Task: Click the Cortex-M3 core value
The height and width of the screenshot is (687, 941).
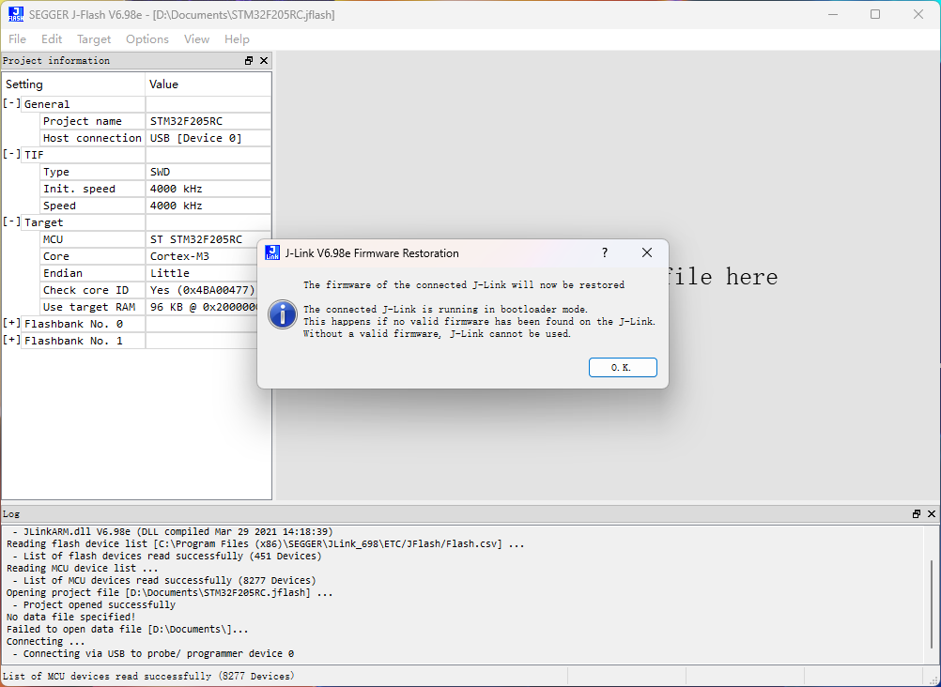Action: point(179,256)
